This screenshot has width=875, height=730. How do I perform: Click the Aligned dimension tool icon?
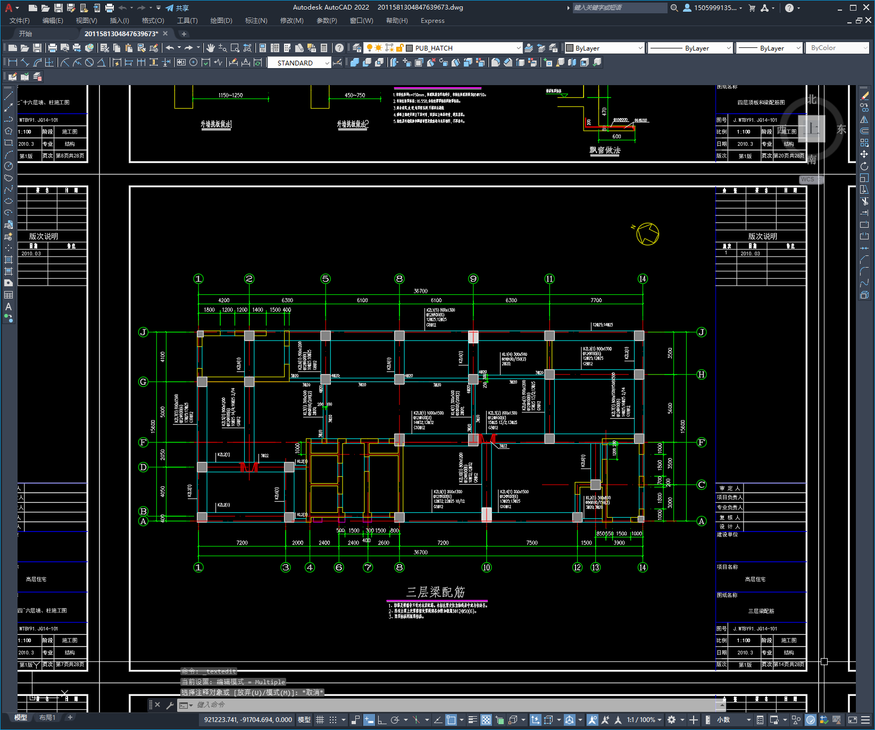tap(25, 62)
